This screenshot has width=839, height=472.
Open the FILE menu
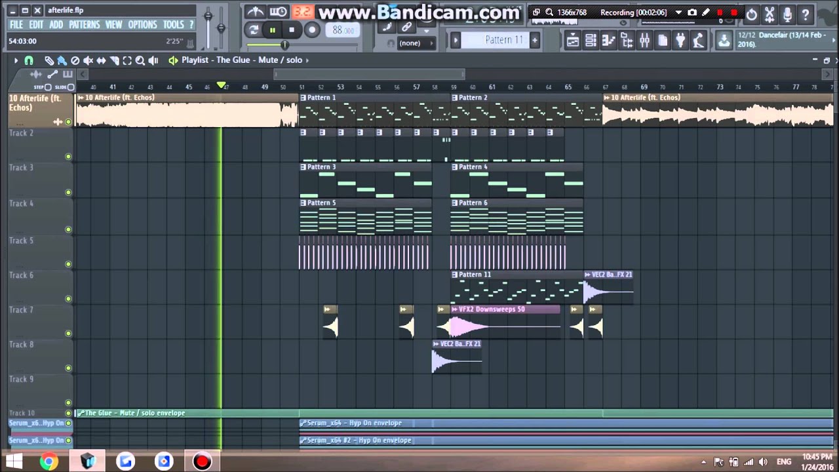16,25
